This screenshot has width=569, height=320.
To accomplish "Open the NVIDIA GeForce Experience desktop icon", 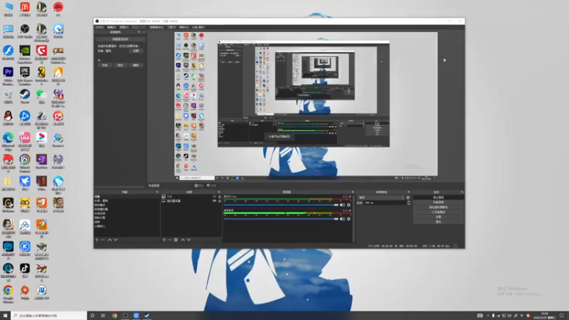I will click(x=25, y=53).
